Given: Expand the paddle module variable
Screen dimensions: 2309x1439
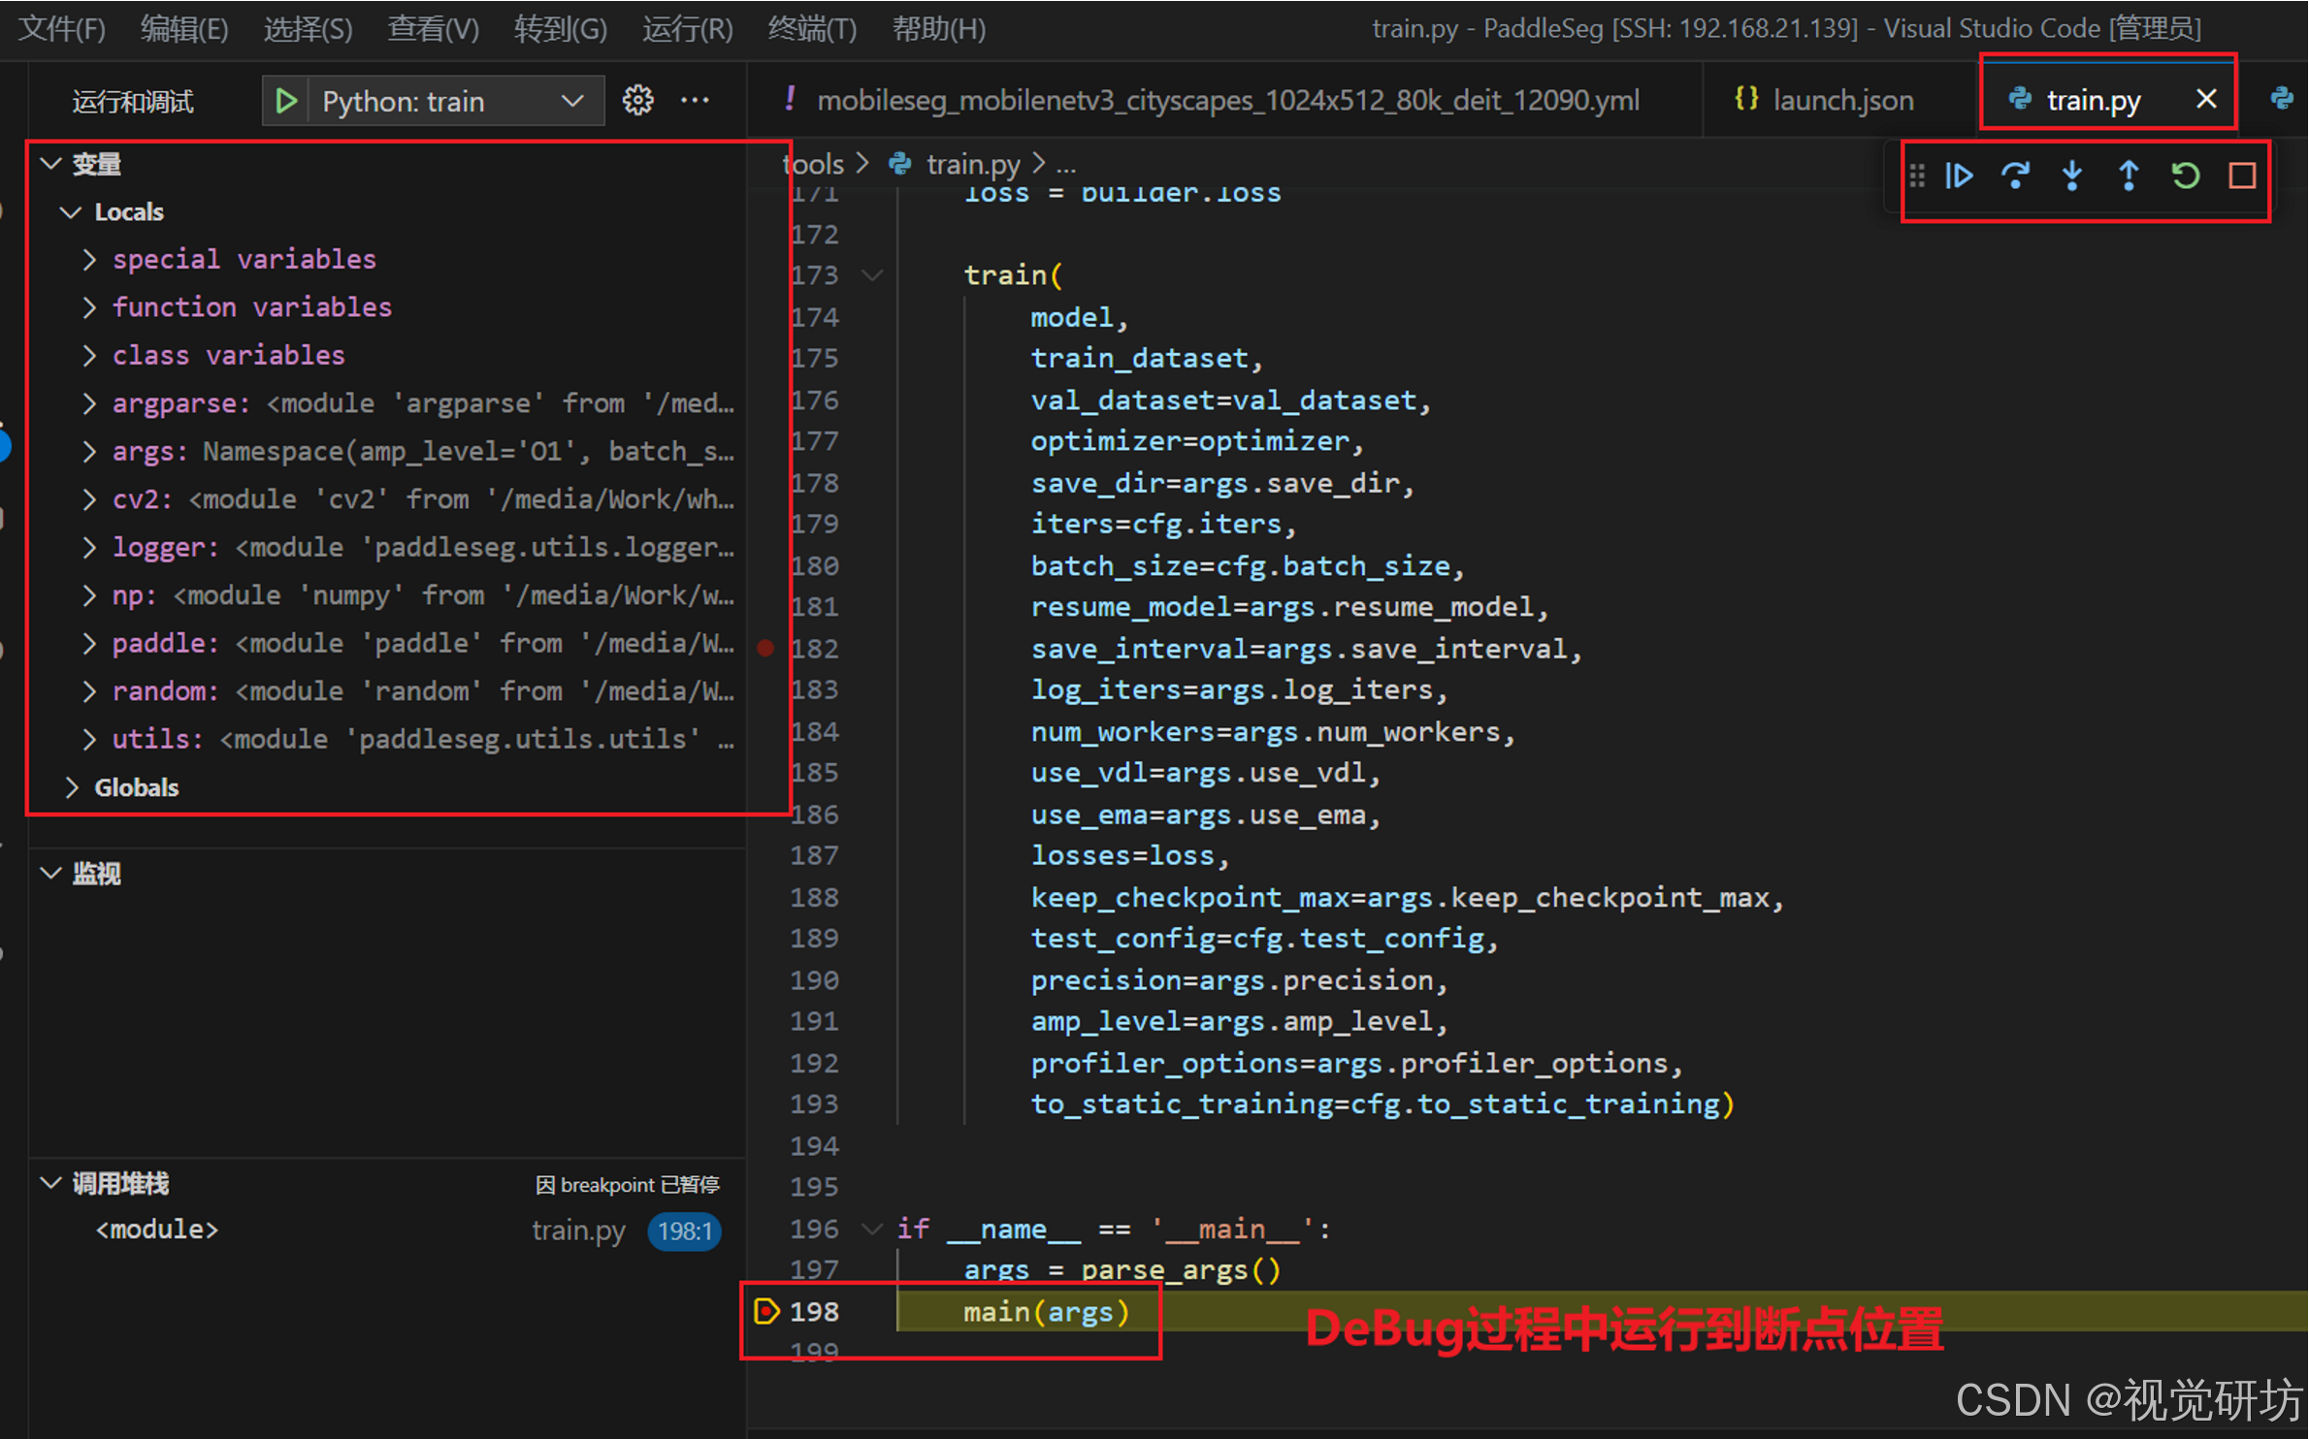Looking at the screenshot, I should click(x=89, y=644).
